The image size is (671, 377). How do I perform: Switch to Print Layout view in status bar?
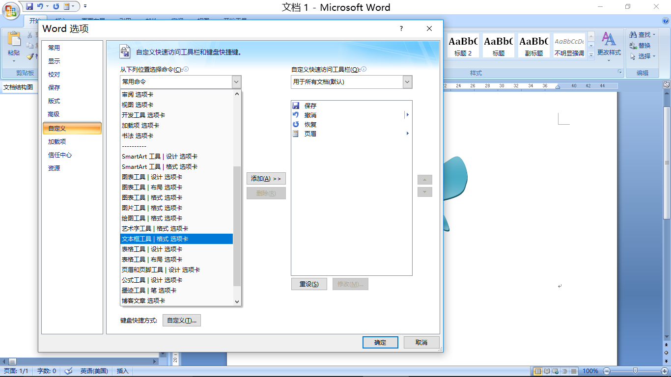pos(538,371)
